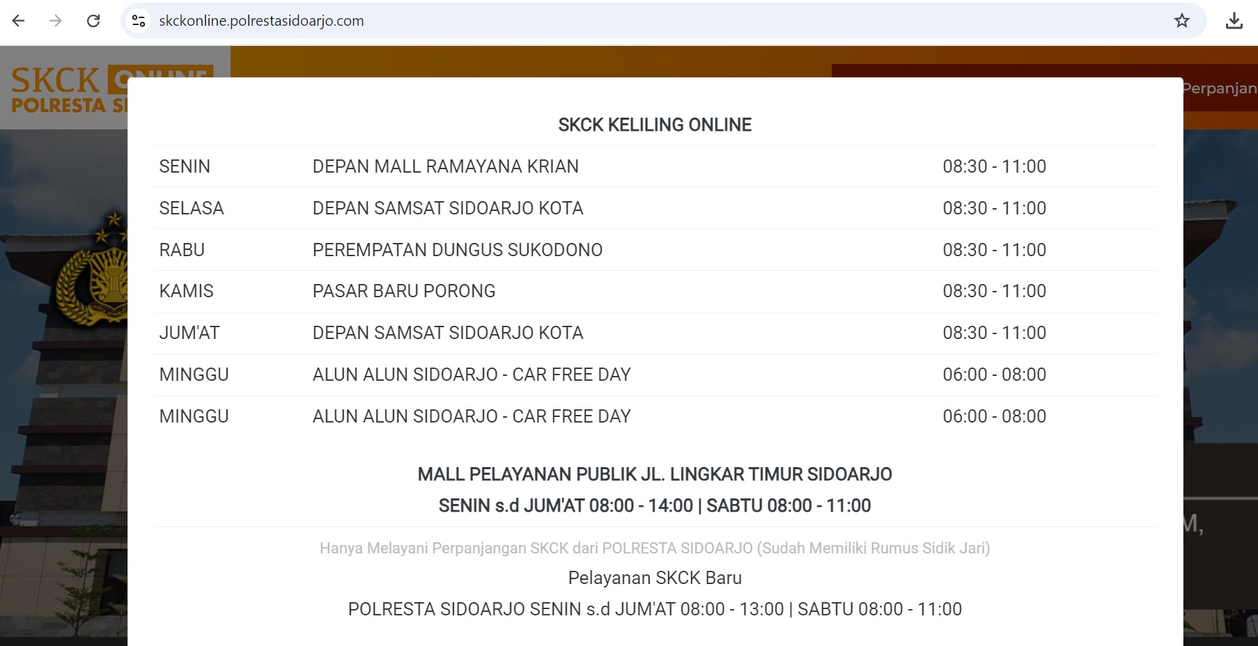The width and height of the screenshot is (1258, 646).
Task: Select the SELASA row location text
Action: click(x=447, y=208)
